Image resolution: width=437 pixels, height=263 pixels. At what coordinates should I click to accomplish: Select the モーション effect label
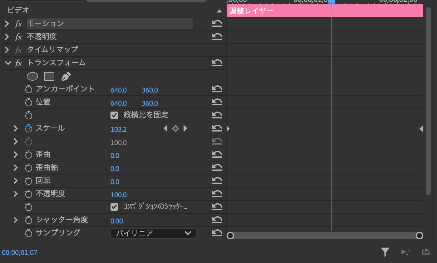(x=46, y=23)
